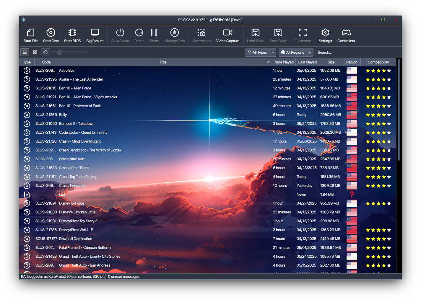The height and width of the screenshot is (302, 421).
Task: Start Video Capture recording
Action: point(227,32)
